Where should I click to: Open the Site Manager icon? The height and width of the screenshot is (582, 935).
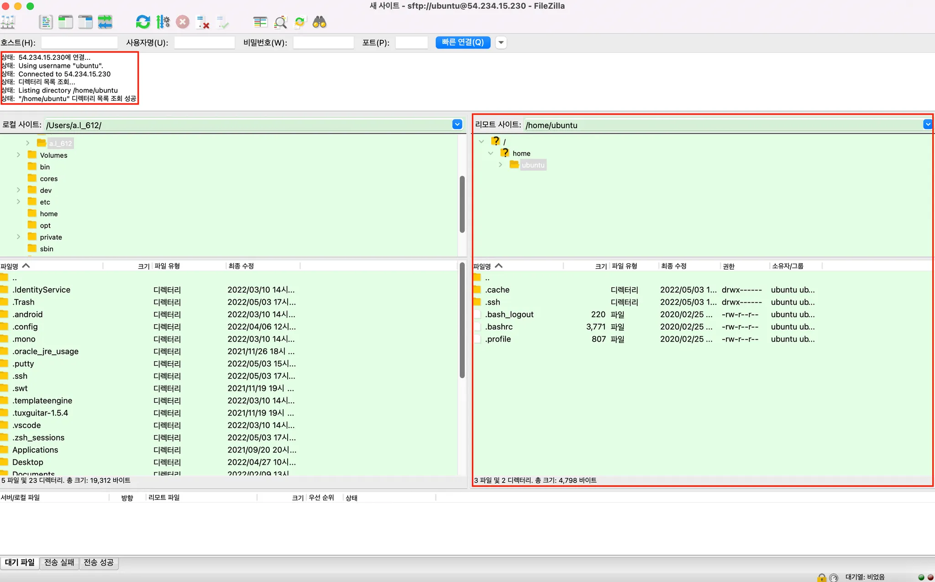point(8,22)
